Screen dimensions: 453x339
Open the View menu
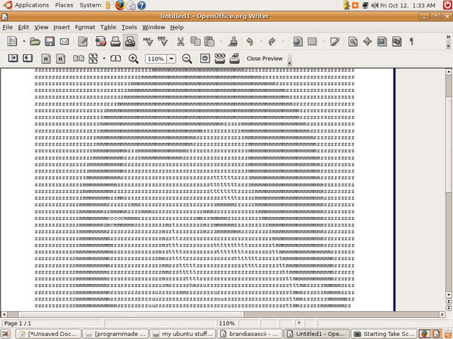42,27
